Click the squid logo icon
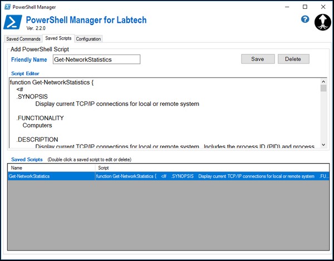This screenshot has width=334, height=261. 323,22
